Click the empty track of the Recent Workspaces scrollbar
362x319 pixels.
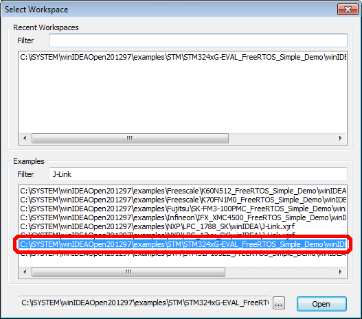coord(281,138)
